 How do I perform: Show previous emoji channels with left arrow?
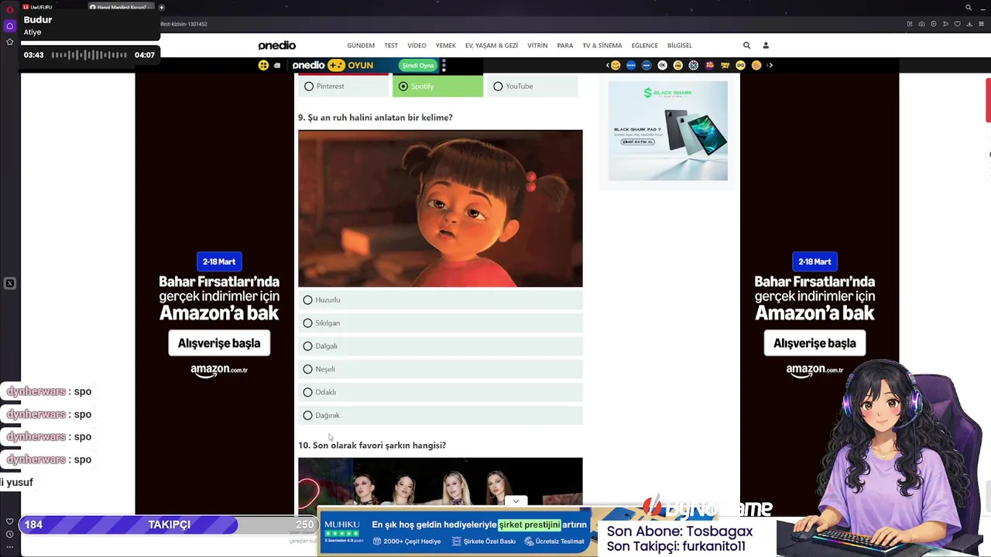tap(607, 65)
